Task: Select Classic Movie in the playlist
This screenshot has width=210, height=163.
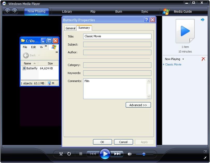Action: click(173, 64)
